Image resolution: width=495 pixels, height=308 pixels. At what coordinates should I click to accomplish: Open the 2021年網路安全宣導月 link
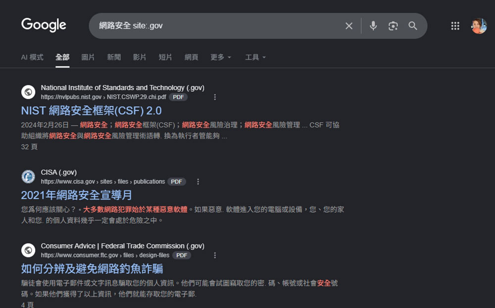[x=76, y=195]
